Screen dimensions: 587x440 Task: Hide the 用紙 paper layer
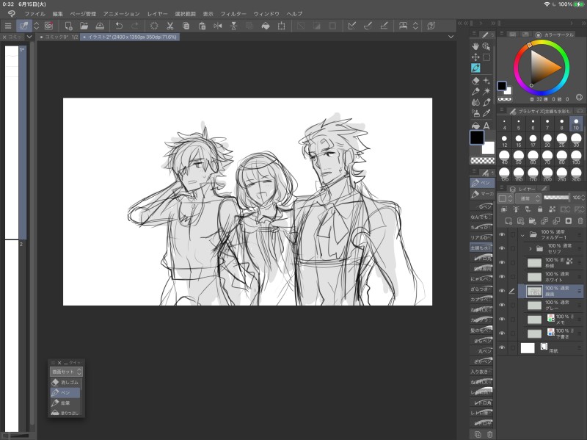pyautogui.click(x=502, y=348)
